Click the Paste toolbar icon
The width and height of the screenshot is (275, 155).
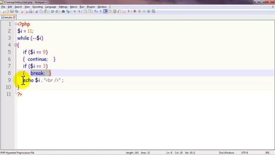46,12
